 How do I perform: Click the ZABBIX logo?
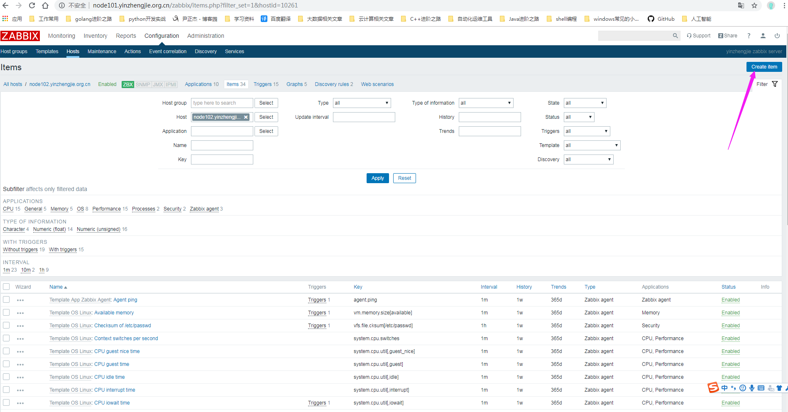(x=20, y=36)
